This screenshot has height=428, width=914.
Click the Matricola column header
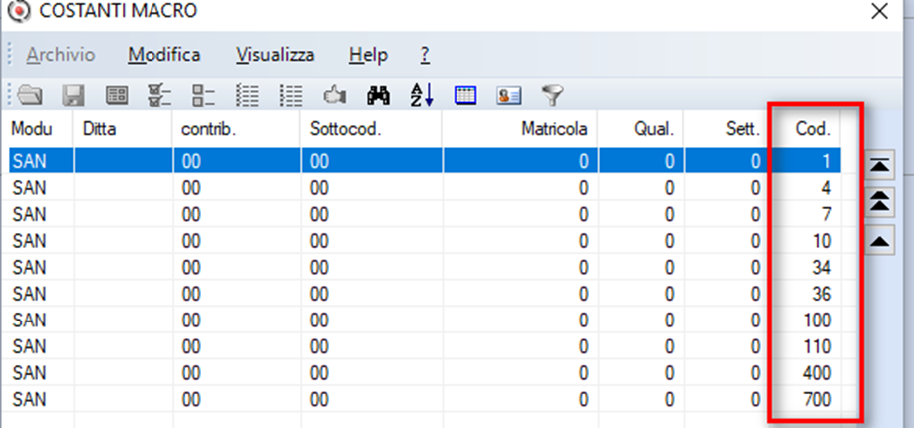pyautogui.click(x=519, y=129)
